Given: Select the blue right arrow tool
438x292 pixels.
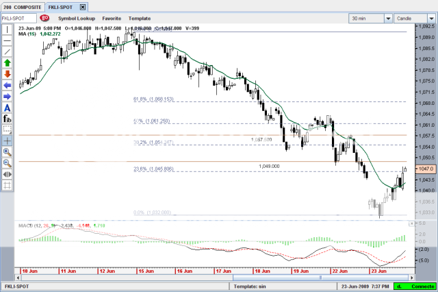Looking at the screenshot, I should (x=8, y=96).
